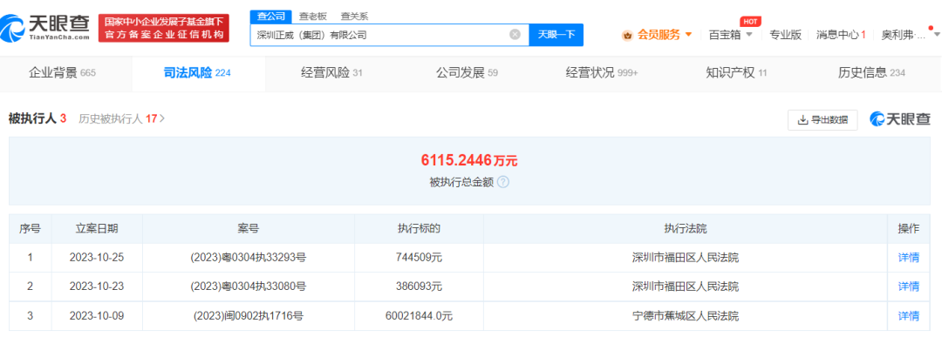Click filing date 2023-10-23

97,286
